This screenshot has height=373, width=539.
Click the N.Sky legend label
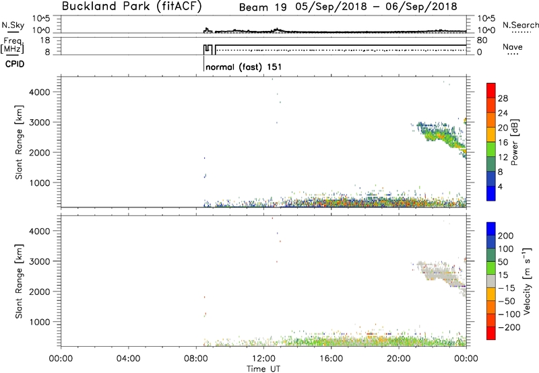pyautogui.click(x=13, y=25)
